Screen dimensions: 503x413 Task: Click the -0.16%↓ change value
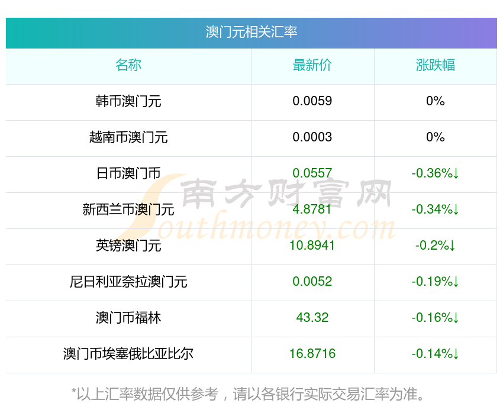pos(436,318)
